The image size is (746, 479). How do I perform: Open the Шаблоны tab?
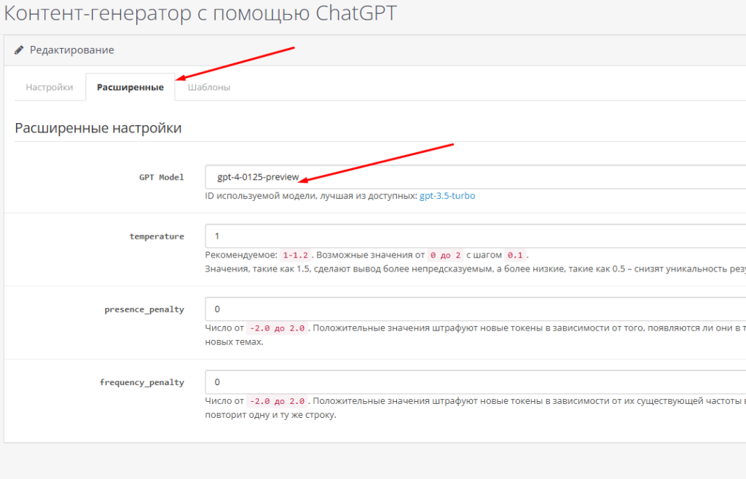click(x=209, y=87)
